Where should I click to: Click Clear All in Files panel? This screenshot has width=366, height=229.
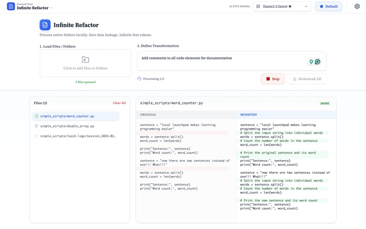pos(119,103)
